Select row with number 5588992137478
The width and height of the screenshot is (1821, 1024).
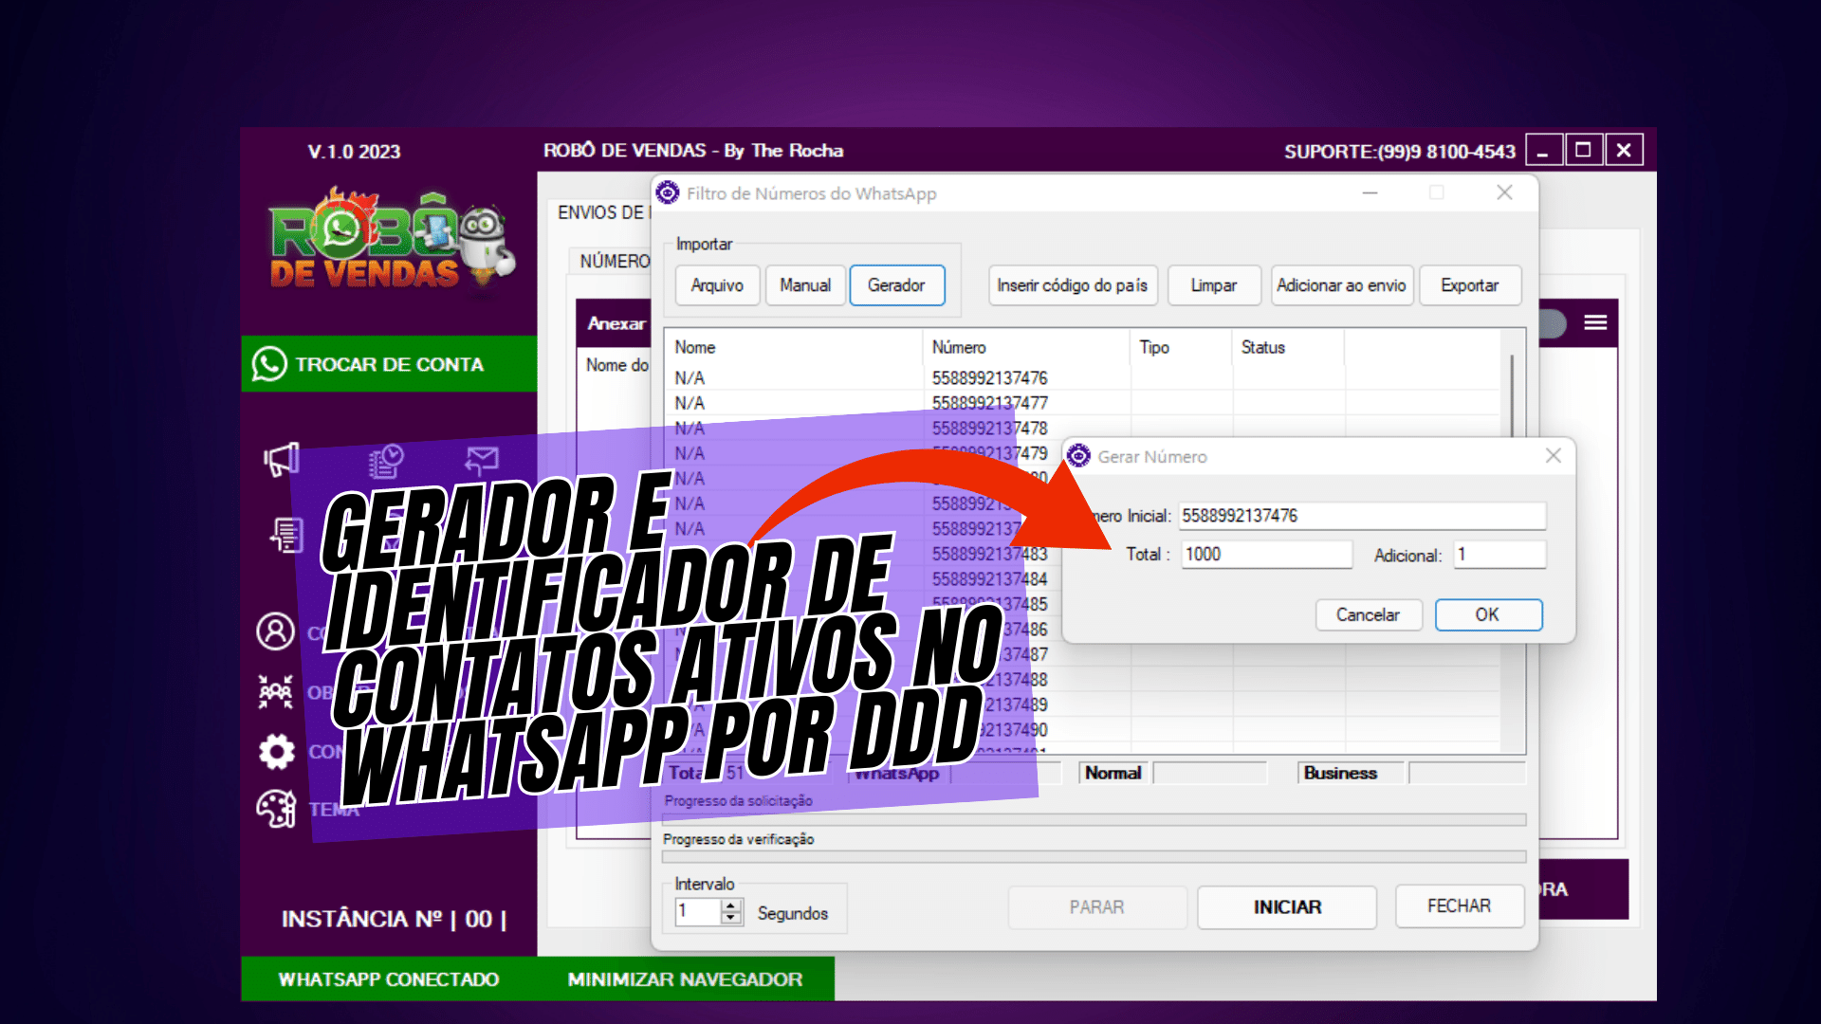click(1082, 429)
